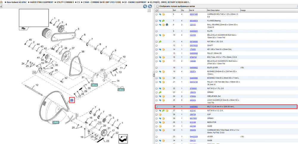Open part number link for CUP

[x=193, y=114]
